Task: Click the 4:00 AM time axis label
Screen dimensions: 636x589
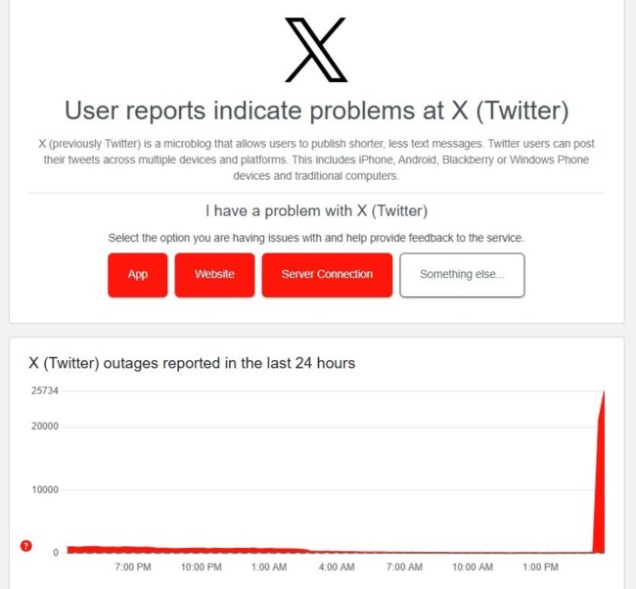Action: point(337,567)
